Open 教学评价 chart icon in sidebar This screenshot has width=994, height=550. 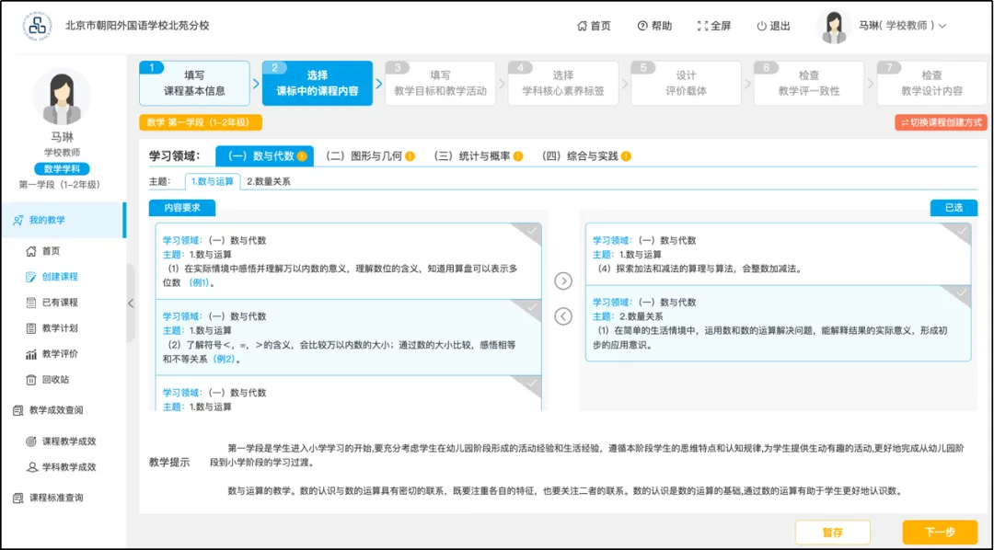pyautogui.click(x=33, y=354)
